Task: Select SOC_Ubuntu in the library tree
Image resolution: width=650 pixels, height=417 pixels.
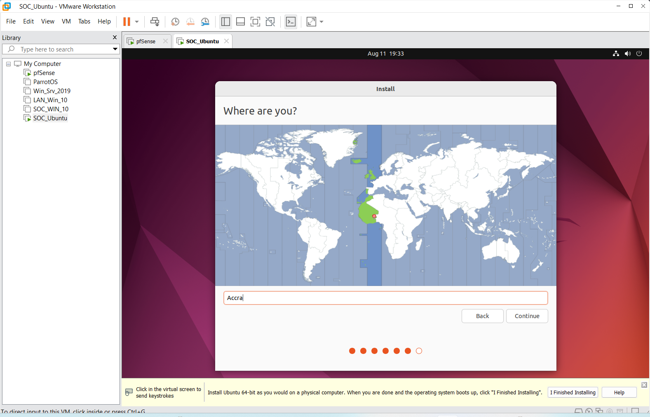Action: click(50, 118)
